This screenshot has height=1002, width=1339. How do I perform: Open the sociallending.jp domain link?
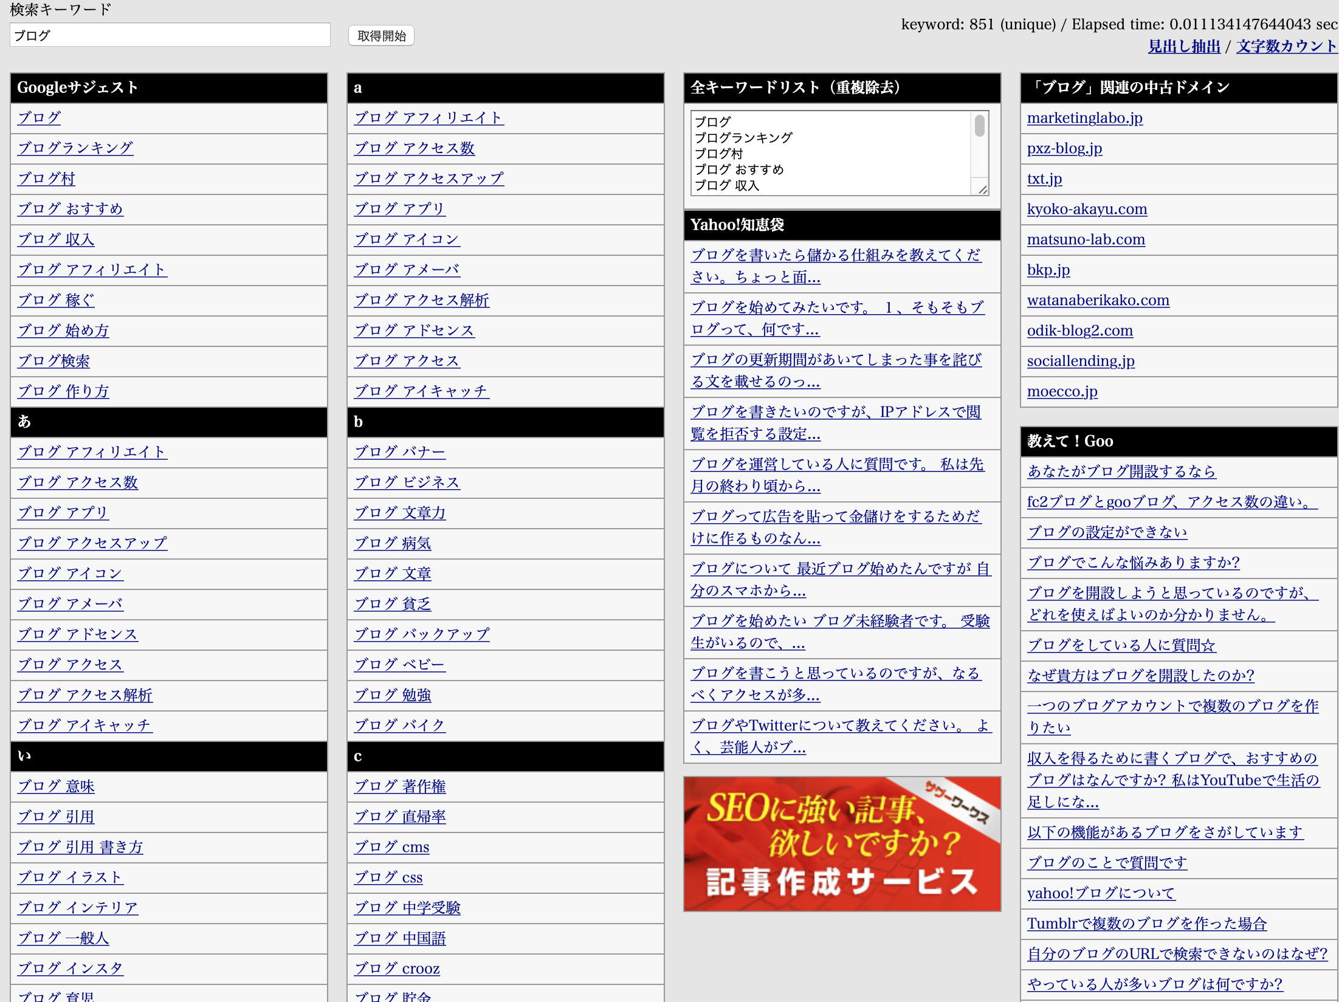pyautogui.click(x=1081, y=361)
